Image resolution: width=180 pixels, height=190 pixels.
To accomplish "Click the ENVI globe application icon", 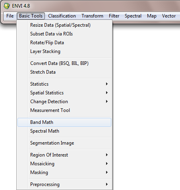I will coord(7,6).
